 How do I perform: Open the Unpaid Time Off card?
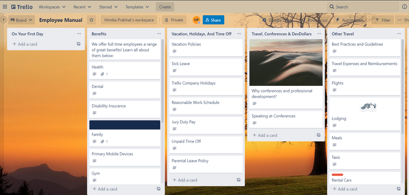click(206, 145)
